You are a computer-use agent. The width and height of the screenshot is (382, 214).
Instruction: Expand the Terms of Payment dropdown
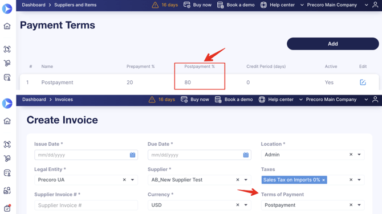(x=359, y=205)
